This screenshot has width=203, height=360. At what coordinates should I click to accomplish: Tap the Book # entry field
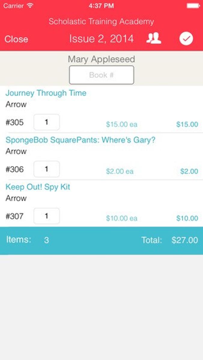101,75
